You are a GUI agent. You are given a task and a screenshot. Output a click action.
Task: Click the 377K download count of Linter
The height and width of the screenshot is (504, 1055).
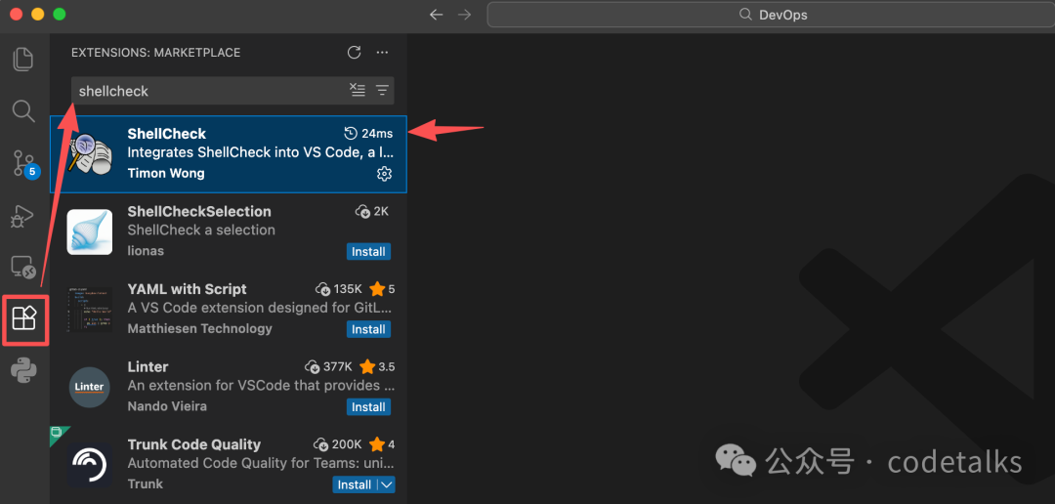[x=328, y=366]
